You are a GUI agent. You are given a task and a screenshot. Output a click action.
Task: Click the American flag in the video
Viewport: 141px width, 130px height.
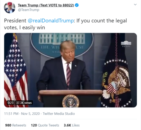tap(15, 70)
